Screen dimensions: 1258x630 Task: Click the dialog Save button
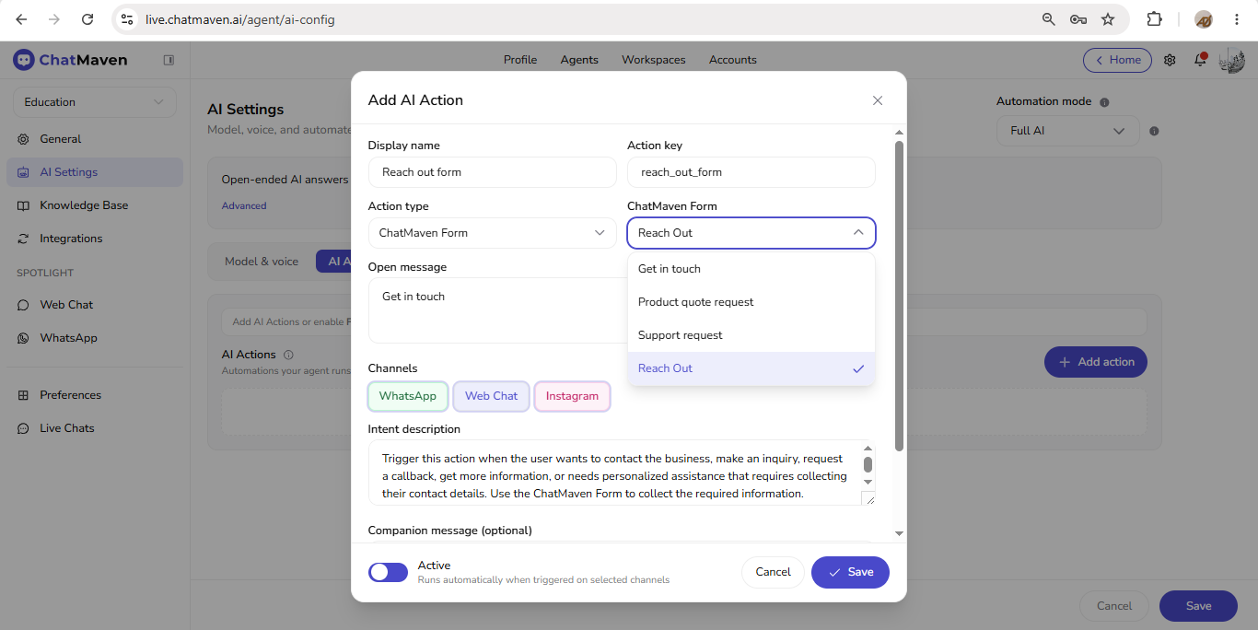[850, 572]
